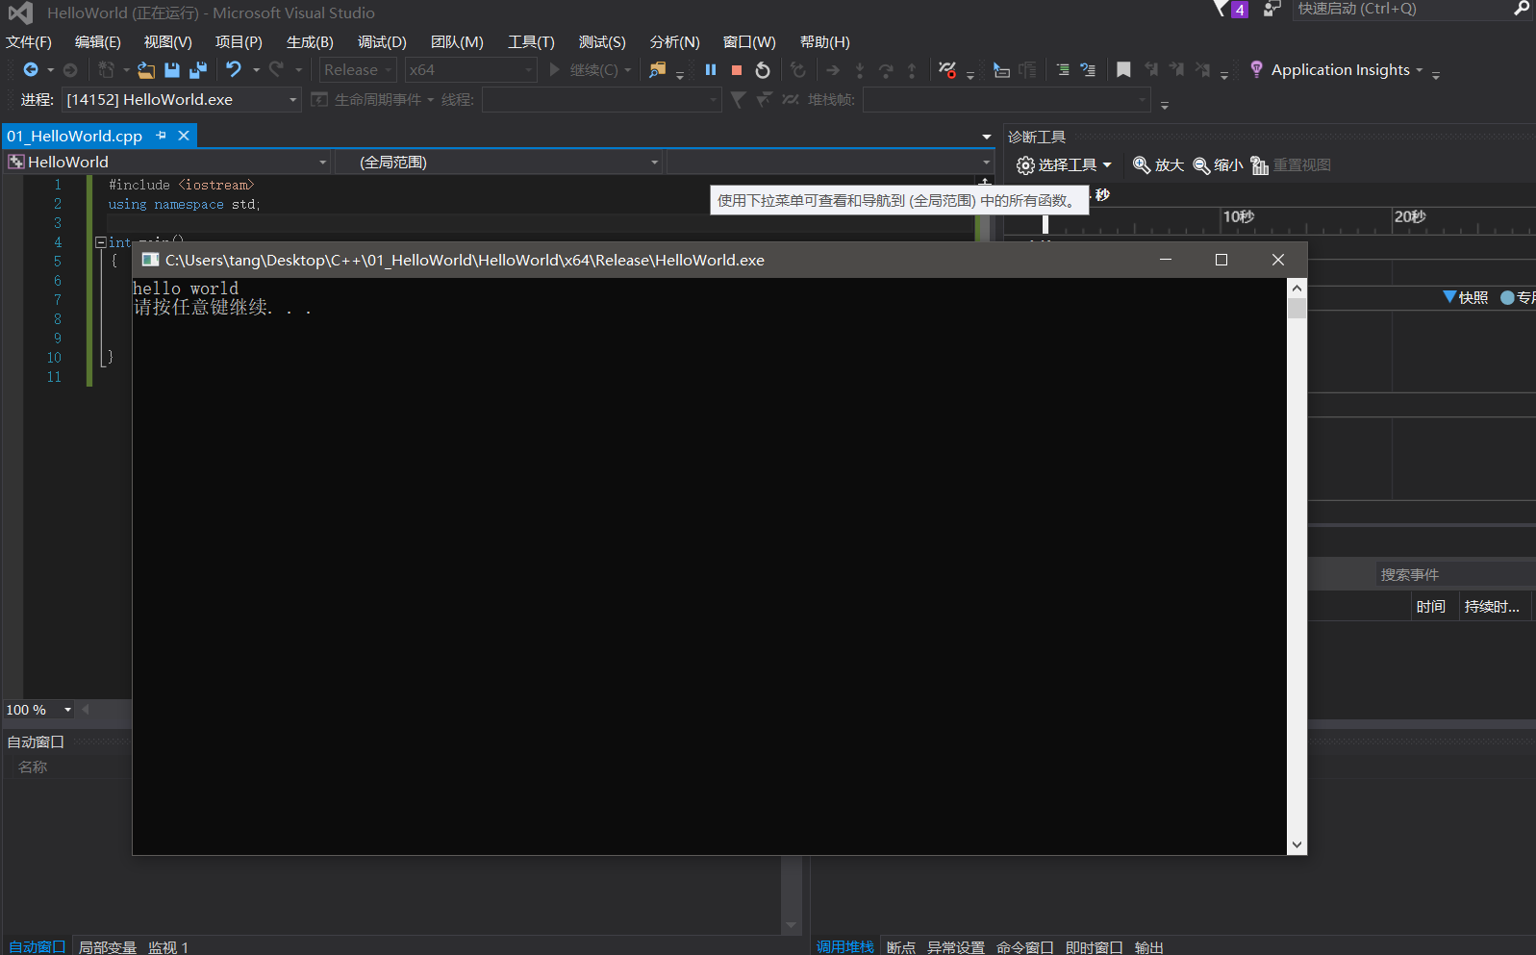Click the 搜索事件 search field

pyautogui.click(x=1455, y=575)
